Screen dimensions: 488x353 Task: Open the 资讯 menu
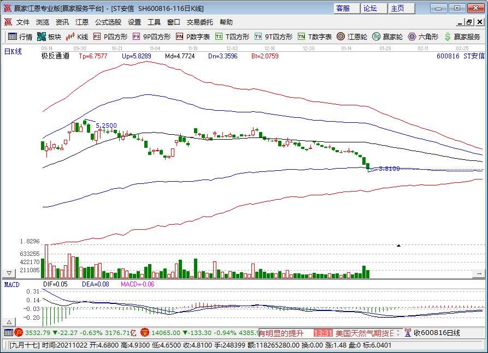click(62, 22)
